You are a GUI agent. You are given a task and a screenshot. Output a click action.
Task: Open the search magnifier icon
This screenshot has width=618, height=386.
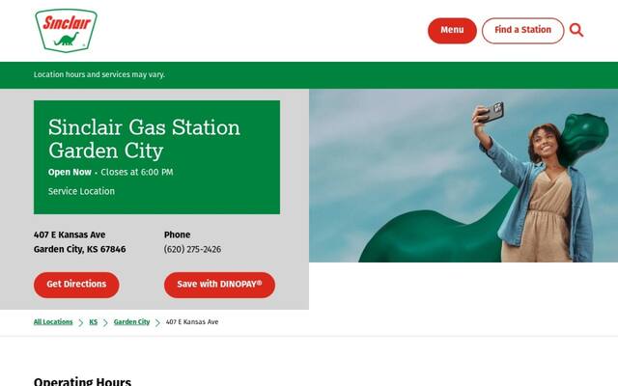576,30
